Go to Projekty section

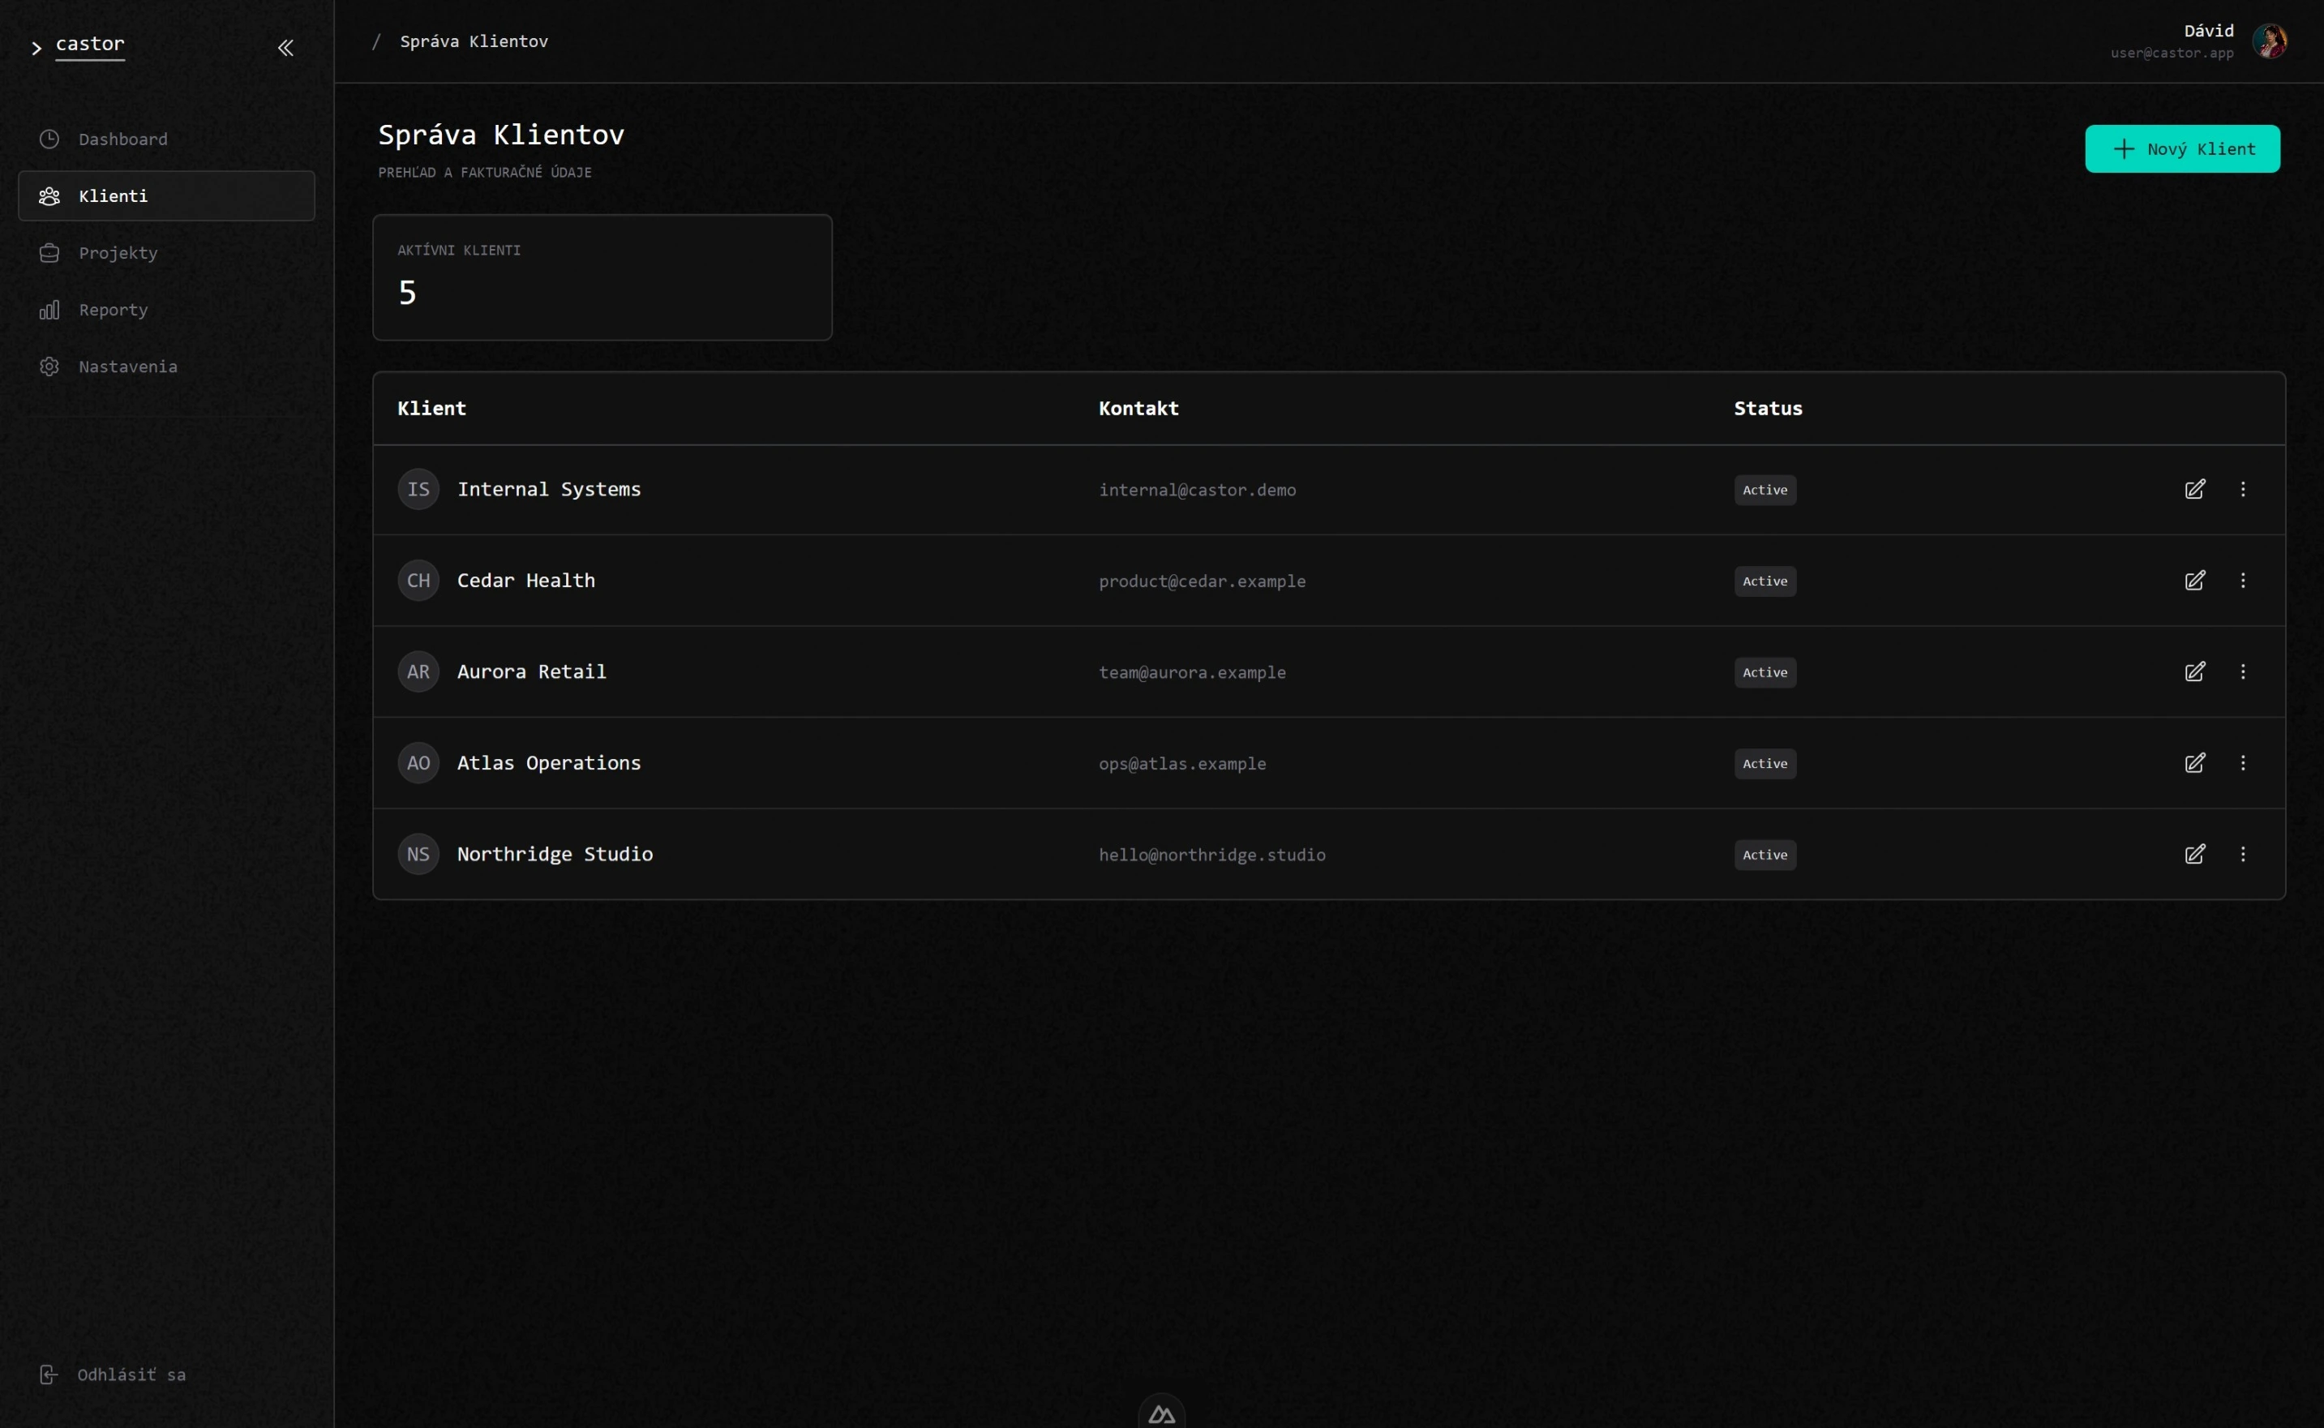click(166, 252)
